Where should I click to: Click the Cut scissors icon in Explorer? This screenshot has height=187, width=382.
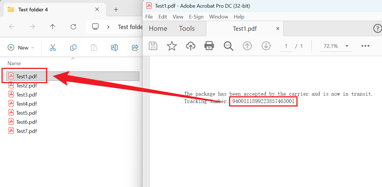(x=53, y=48)
